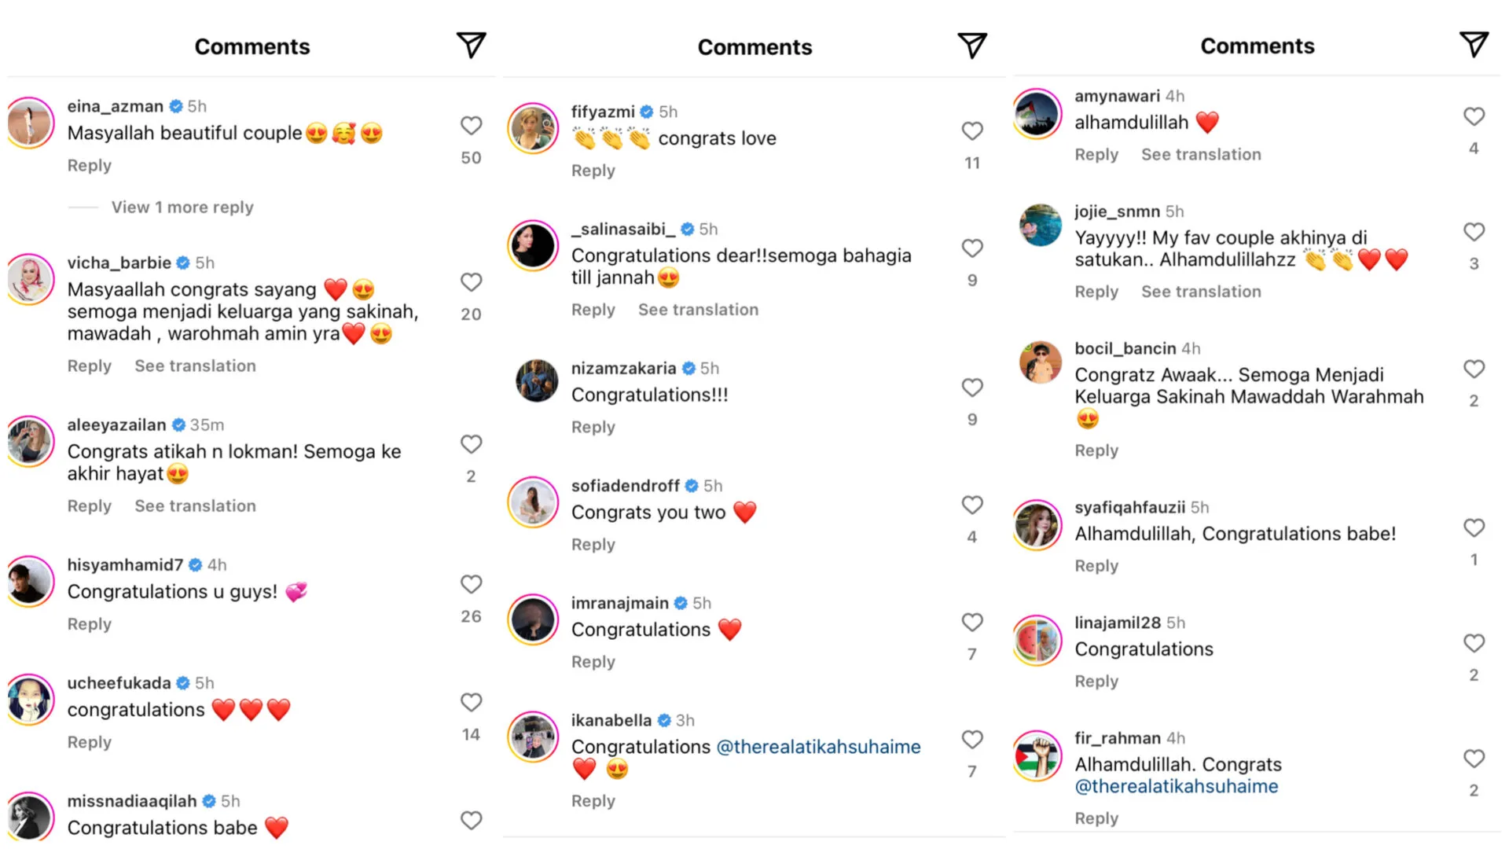Screen dimensions: 1509x849
Task: Heart syafiqahfauzii's comment
Action: pos(1474,527)
